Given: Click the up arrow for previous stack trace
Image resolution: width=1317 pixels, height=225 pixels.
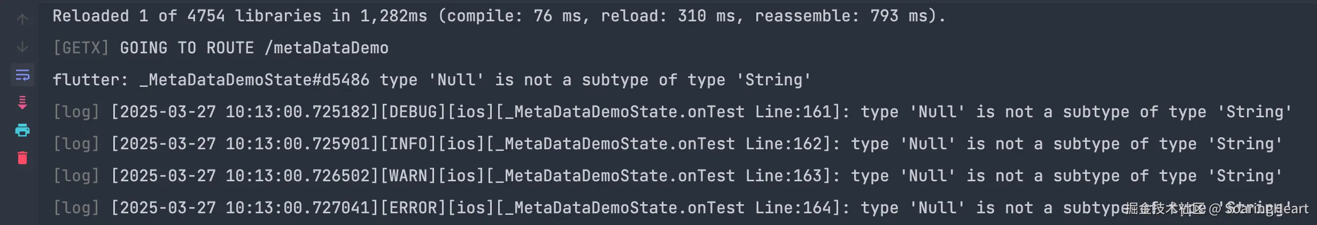Looking at the screenshot, I should 22,20.
